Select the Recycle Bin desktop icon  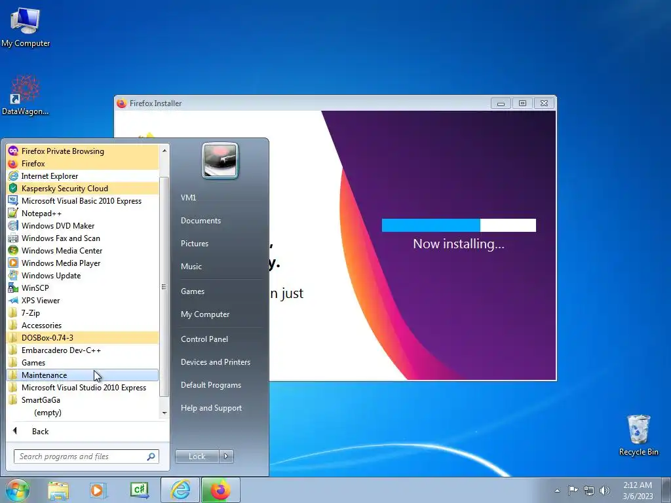tap(638, 435)
